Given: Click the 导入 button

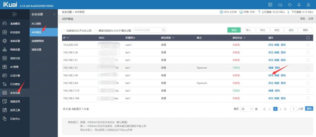Looking at the screenshot, I should (248, 30).
